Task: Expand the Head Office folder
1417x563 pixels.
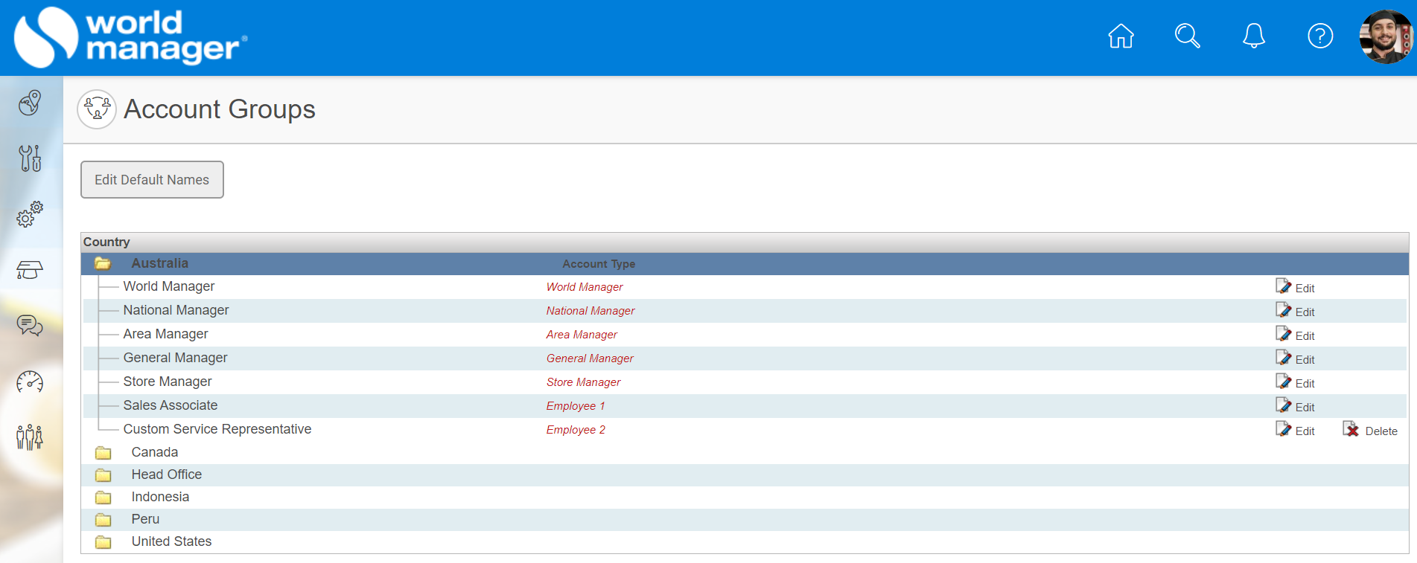Action: [103, 475]
